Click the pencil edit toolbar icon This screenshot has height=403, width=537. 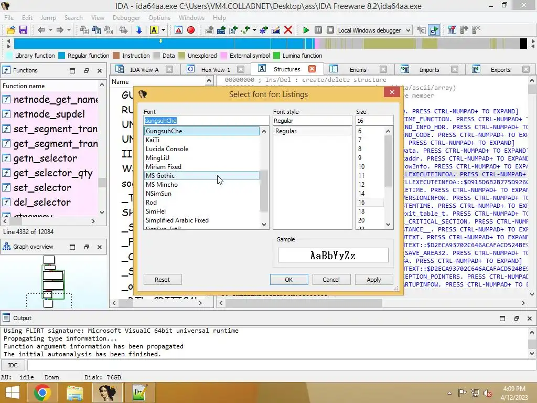tap(276, 30)
